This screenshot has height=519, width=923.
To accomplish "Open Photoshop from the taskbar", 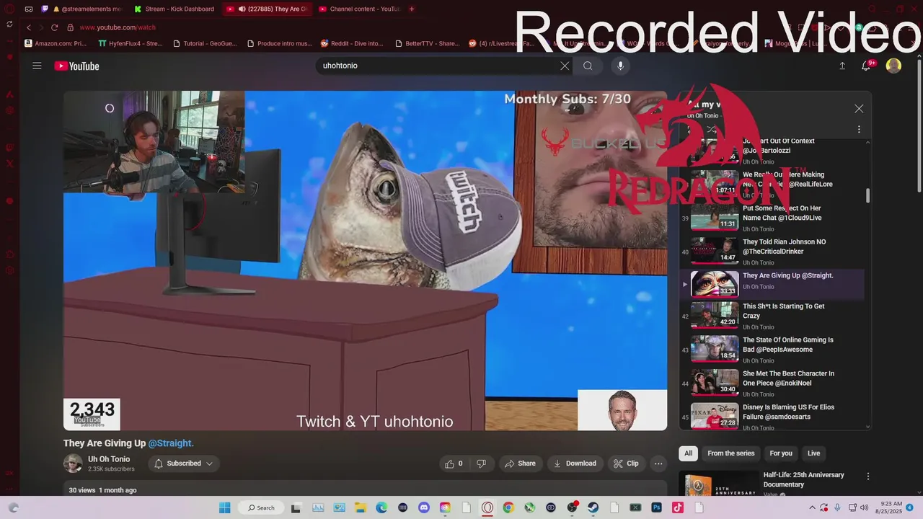I will click(657, 507).
